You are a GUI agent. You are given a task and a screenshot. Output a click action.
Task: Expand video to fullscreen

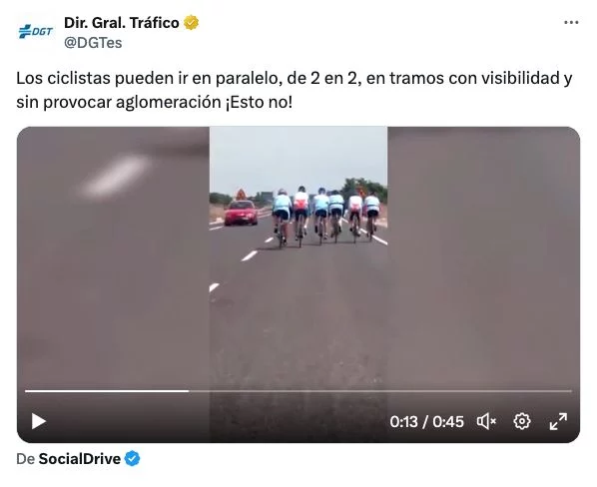[558, 421]
